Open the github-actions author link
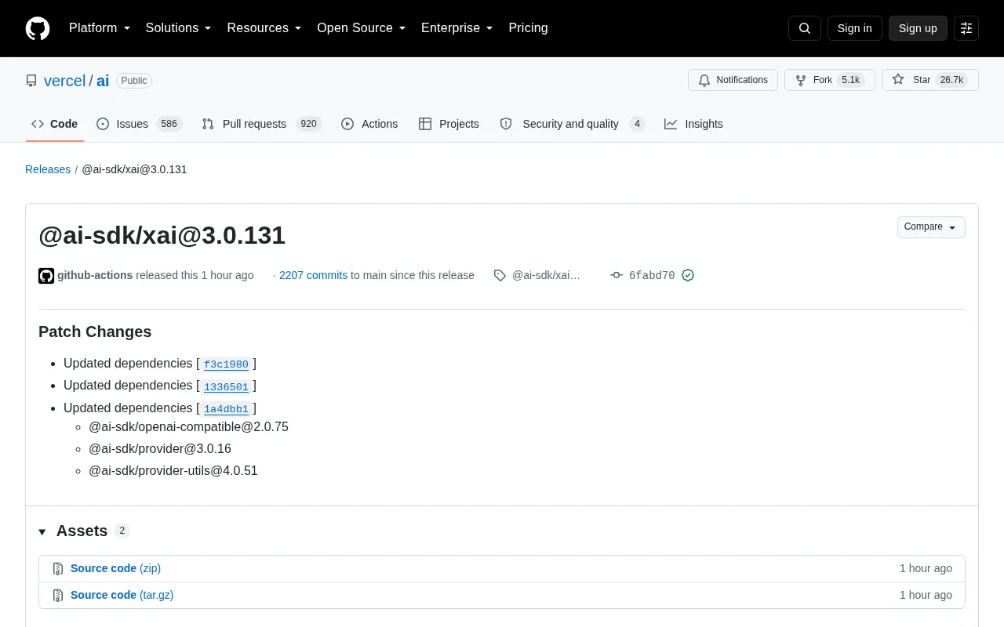Viewport: 1004px width, 627px height. pos(95,275)
